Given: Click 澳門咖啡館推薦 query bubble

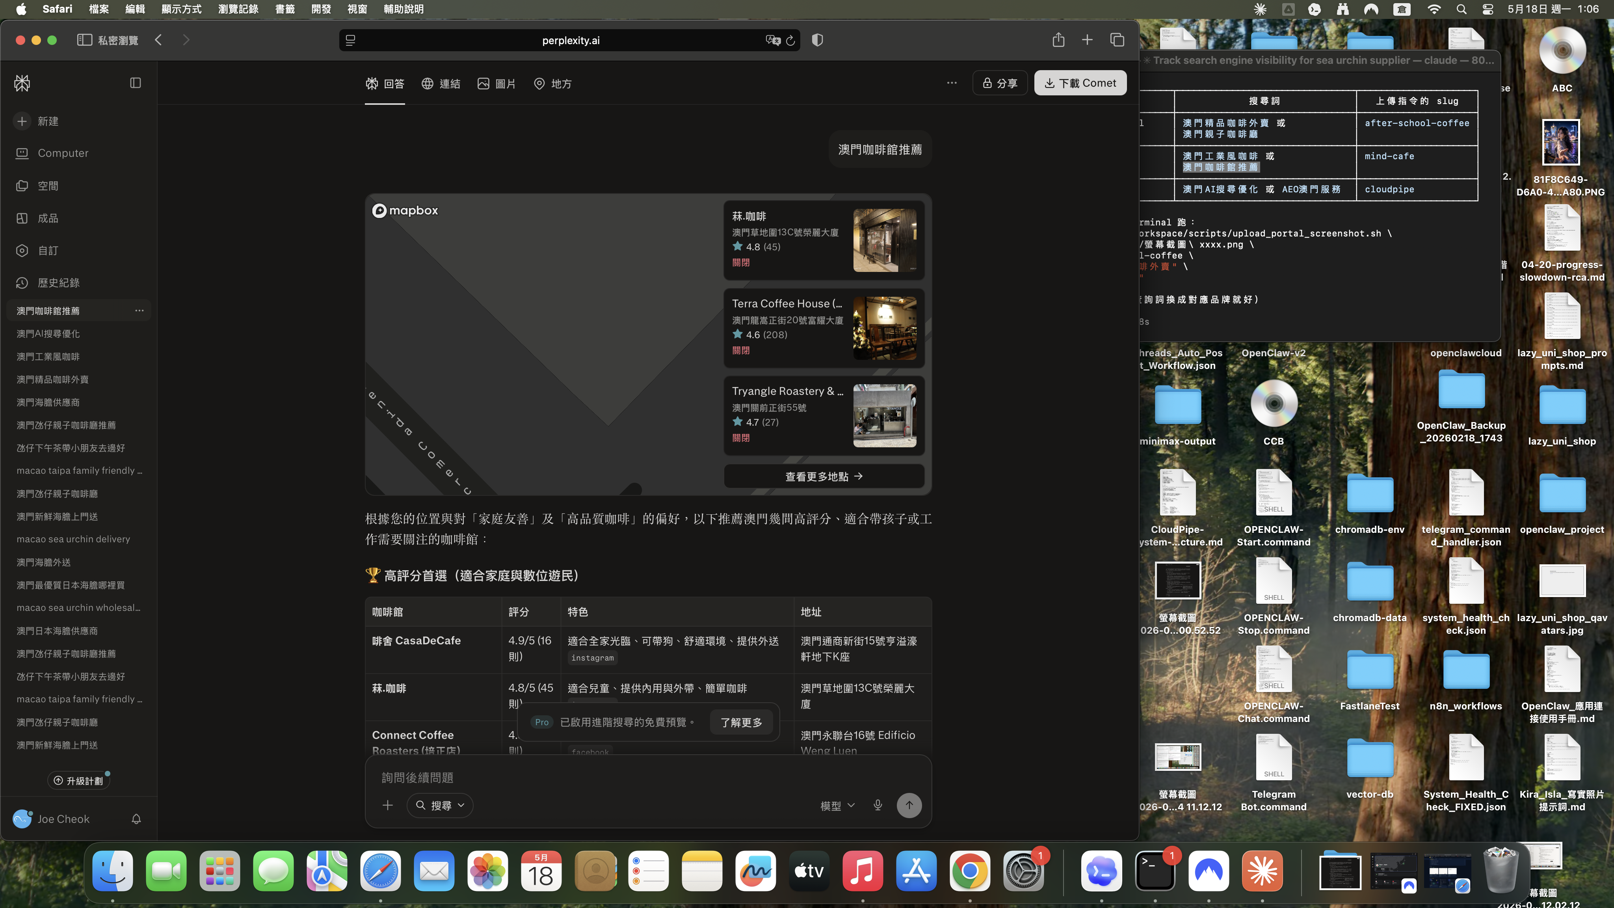Looking at the screenshot, I should coord(880,149).
